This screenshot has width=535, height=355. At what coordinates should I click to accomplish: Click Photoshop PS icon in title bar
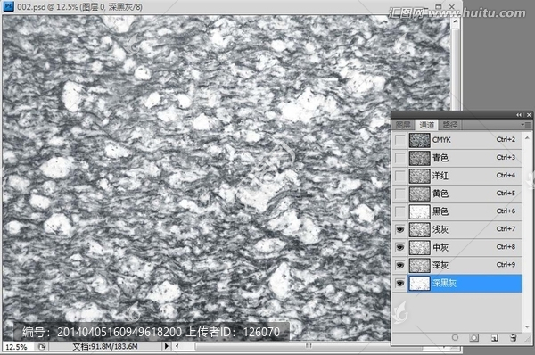(x=8, y=6)
